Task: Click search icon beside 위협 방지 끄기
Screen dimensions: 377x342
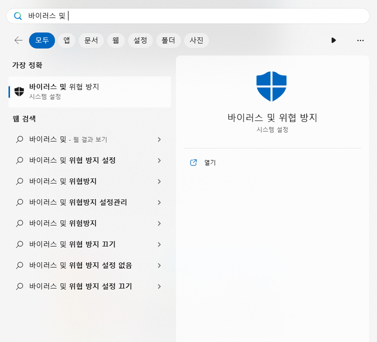Action: 19,244
